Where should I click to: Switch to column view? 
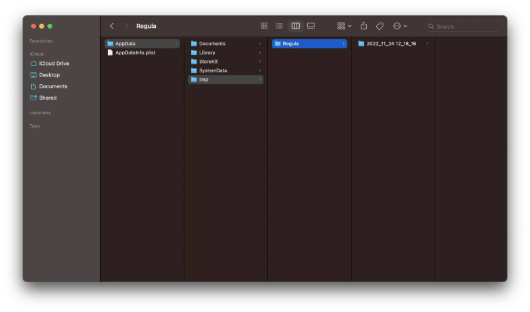pos(295,26)
